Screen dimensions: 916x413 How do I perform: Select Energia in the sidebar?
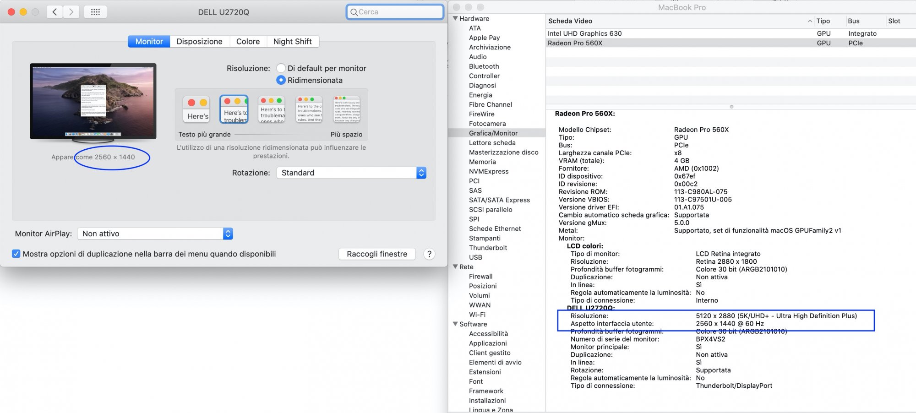pyautogui.click(x=480, y=95)
